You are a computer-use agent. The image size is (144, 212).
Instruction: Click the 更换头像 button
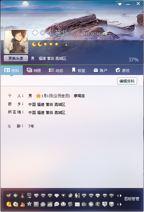[x=16, y=58]
